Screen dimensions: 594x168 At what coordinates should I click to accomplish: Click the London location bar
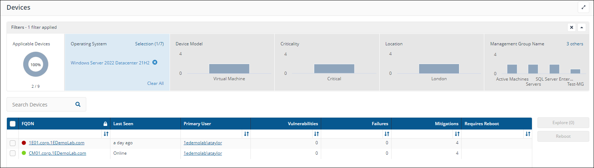439,69
